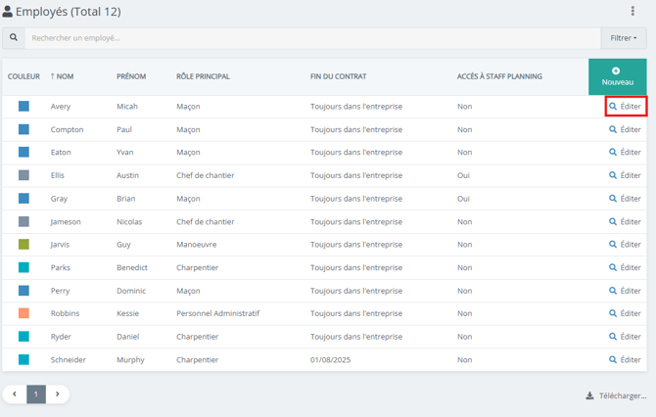656x417 pixels.
Task: Click the three-dot options menu icon
Action: pyautogui.click(x=633, y=12)
